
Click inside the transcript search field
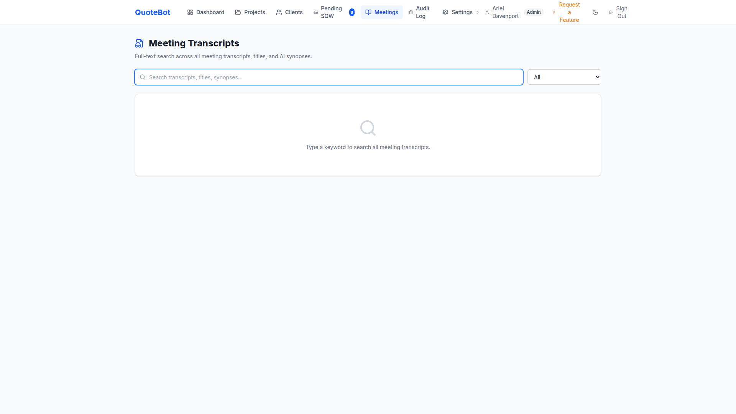coord(329,77)
